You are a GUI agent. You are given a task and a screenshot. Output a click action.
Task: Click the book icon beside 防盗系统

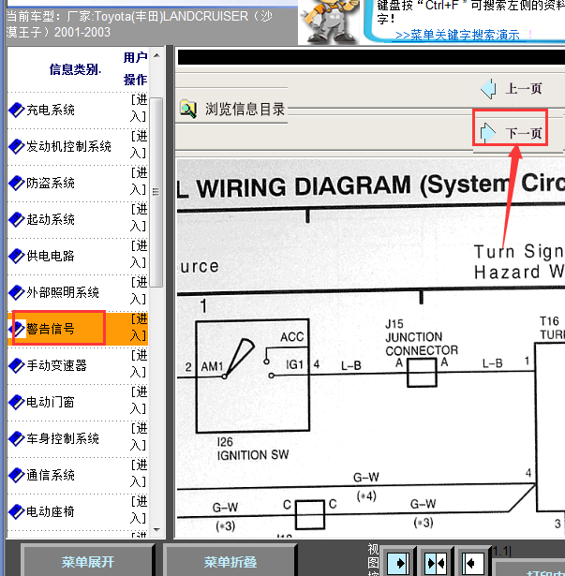(x=16, y=184)
